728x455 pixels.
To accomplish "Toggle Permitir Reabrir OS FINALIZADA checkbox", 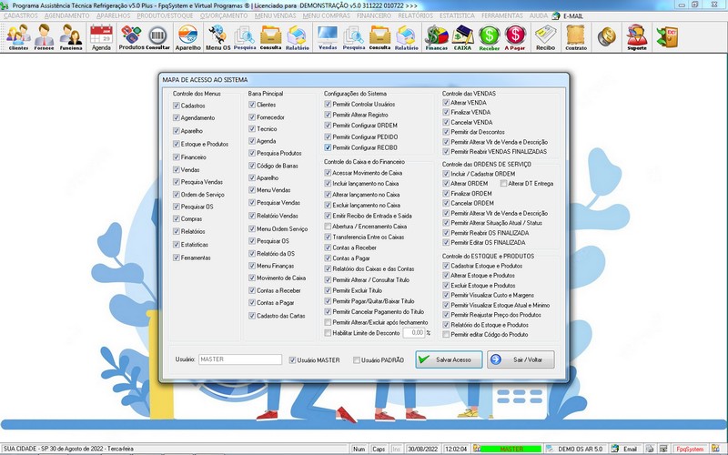I will [446, 233].
